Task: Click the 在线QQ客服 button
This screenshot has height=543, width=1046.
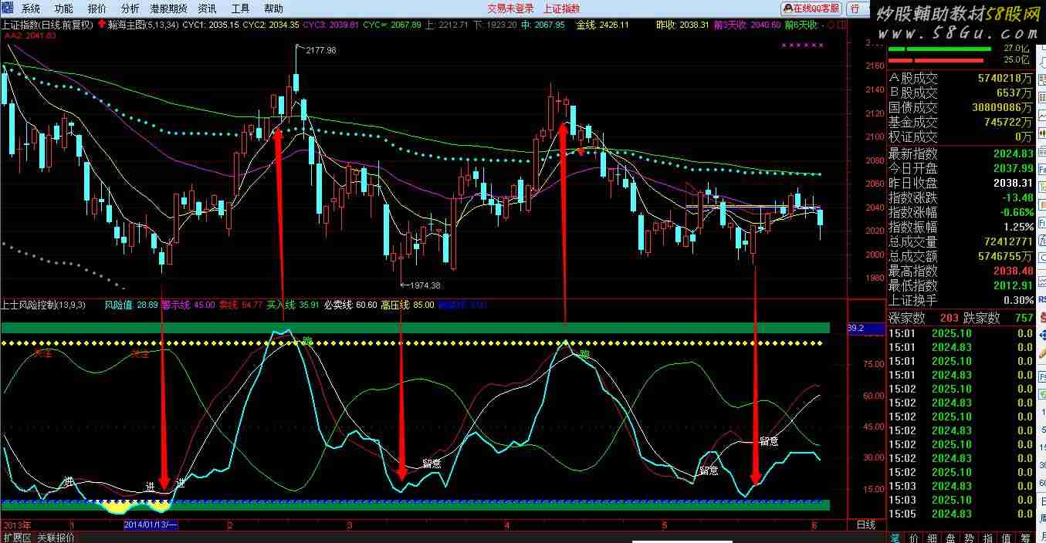Action: [812, 9]
